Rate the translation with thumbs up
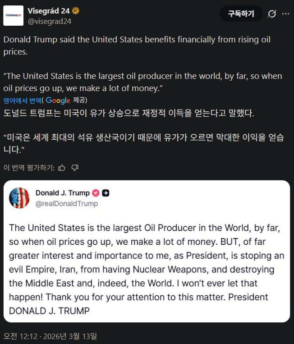294x344 pixels. [x=62, y=168]
